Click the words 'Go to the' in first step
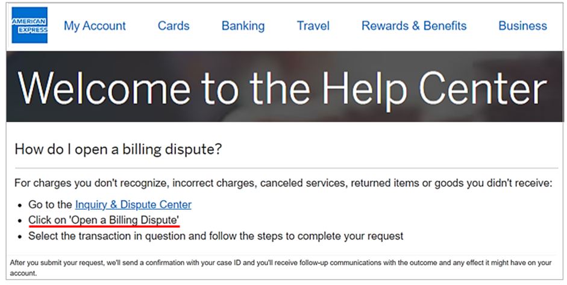The width and height of the screenshot is (567, 285). tap(50, 205)
